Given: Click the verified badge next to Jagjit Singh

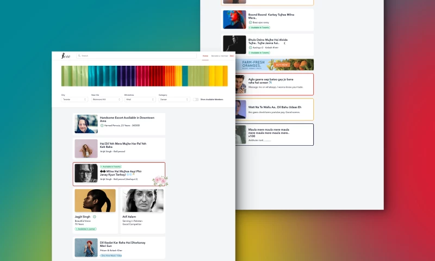Looking at the screenshot, I should click(x=95, y=216).
